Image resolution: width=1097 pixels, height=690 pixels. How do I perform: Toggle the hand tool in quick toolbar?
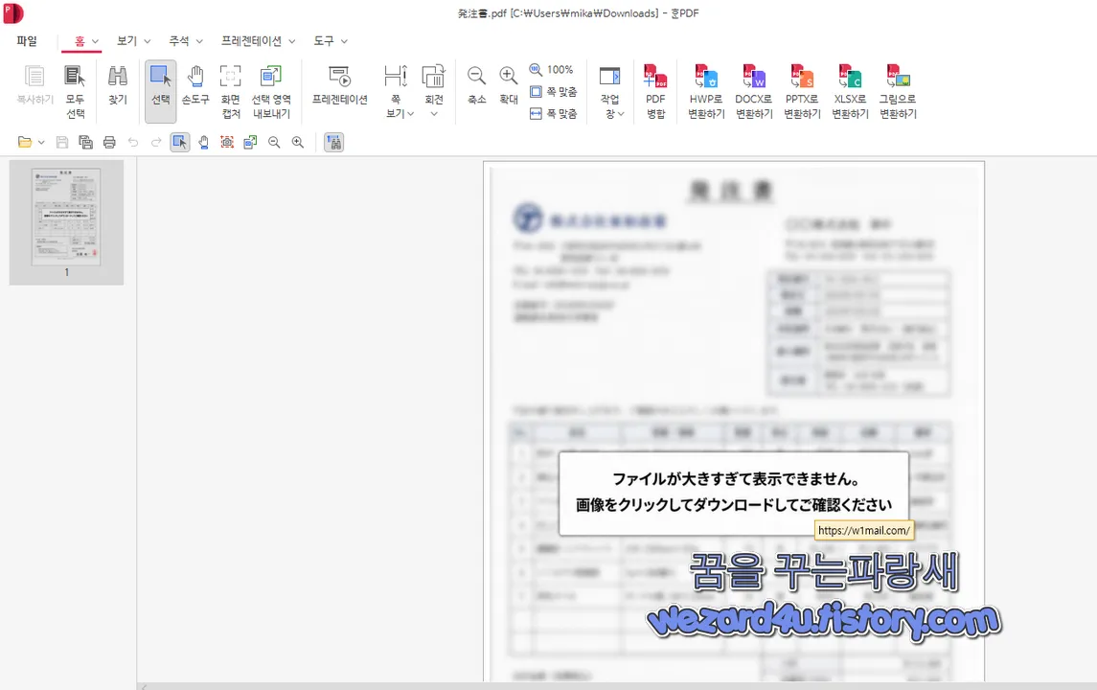click(x=203, y=142)
